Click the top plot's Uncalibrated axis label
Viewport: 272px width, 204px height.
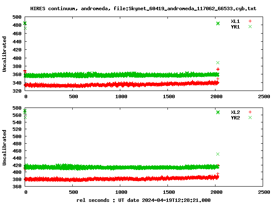click(x=4, y=54)
